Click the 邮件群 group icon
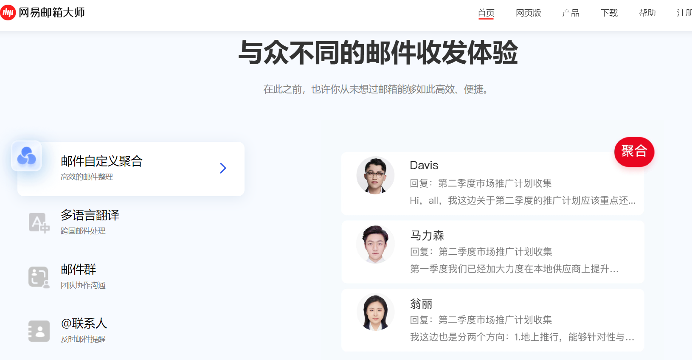Viewport: 692px width, 360px height. (x=39, y=277)
